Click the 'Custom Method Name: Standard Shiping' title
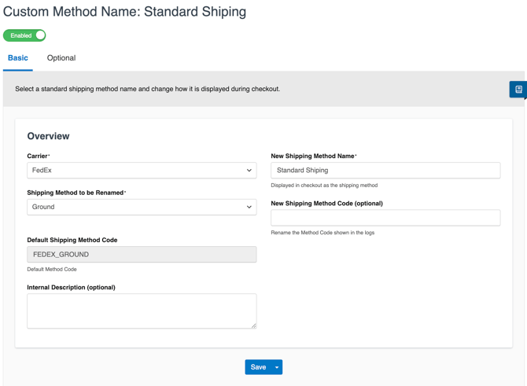Viewport: 527px width, 386px height. point(125,12)
